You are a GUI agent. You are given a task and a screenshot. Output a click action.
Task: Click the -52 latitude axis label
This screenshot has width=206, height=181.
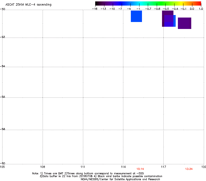click(3, 37)
